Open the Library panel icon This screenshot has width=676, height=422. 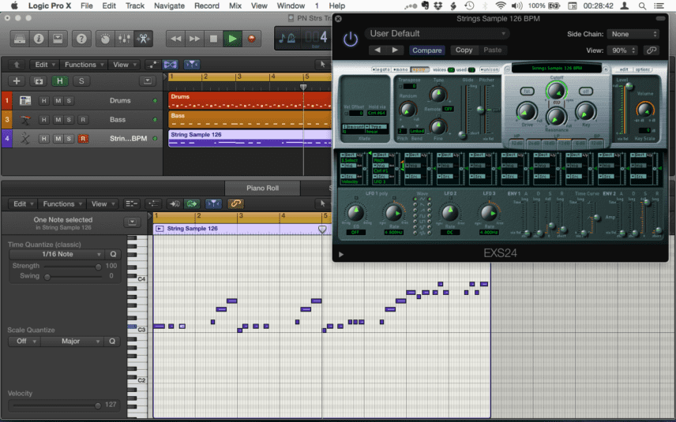pos(20,39)
